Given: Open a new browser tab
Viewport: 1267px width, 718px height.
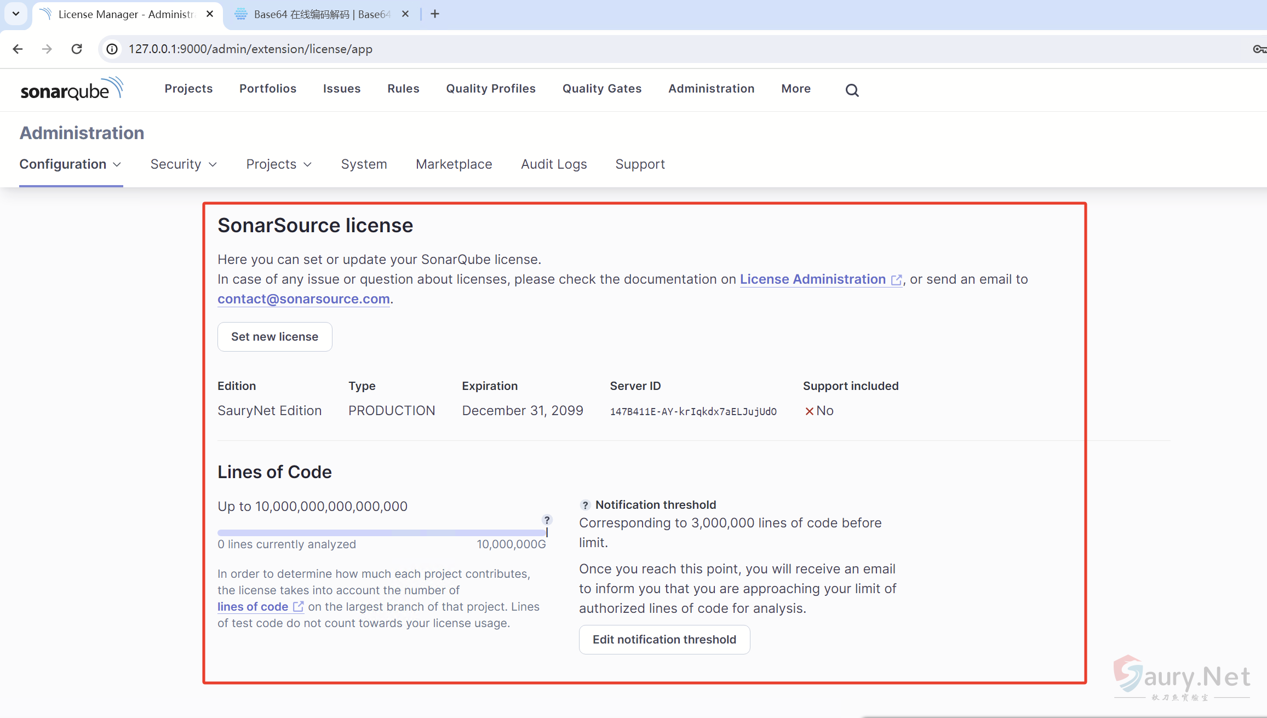Looking at the screenshot, I should (x=435, y=14).
